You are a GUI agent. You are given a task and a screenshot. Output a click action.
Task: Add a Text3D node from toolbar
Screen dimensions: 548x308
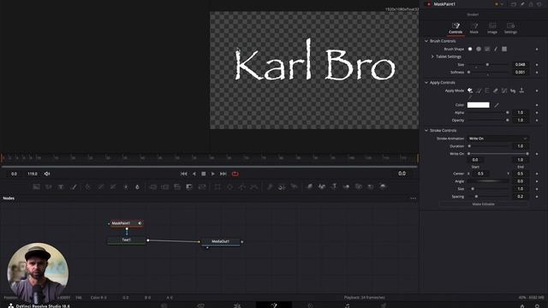point(334,187)
